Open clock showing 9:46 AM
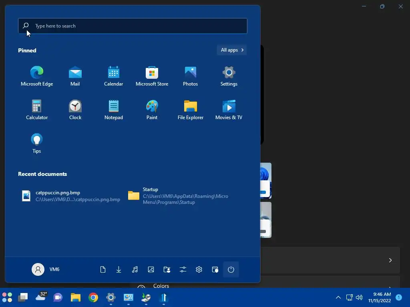This screenshot has height=307, width=410. tap(380, 297)
